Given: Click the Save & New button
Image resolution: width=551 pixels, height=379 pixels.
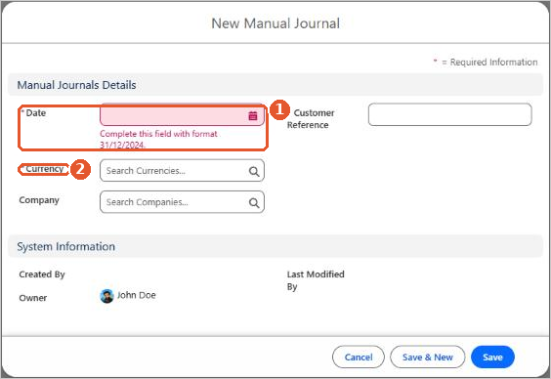Looking at the screenshot, I should tap(427, 357).
